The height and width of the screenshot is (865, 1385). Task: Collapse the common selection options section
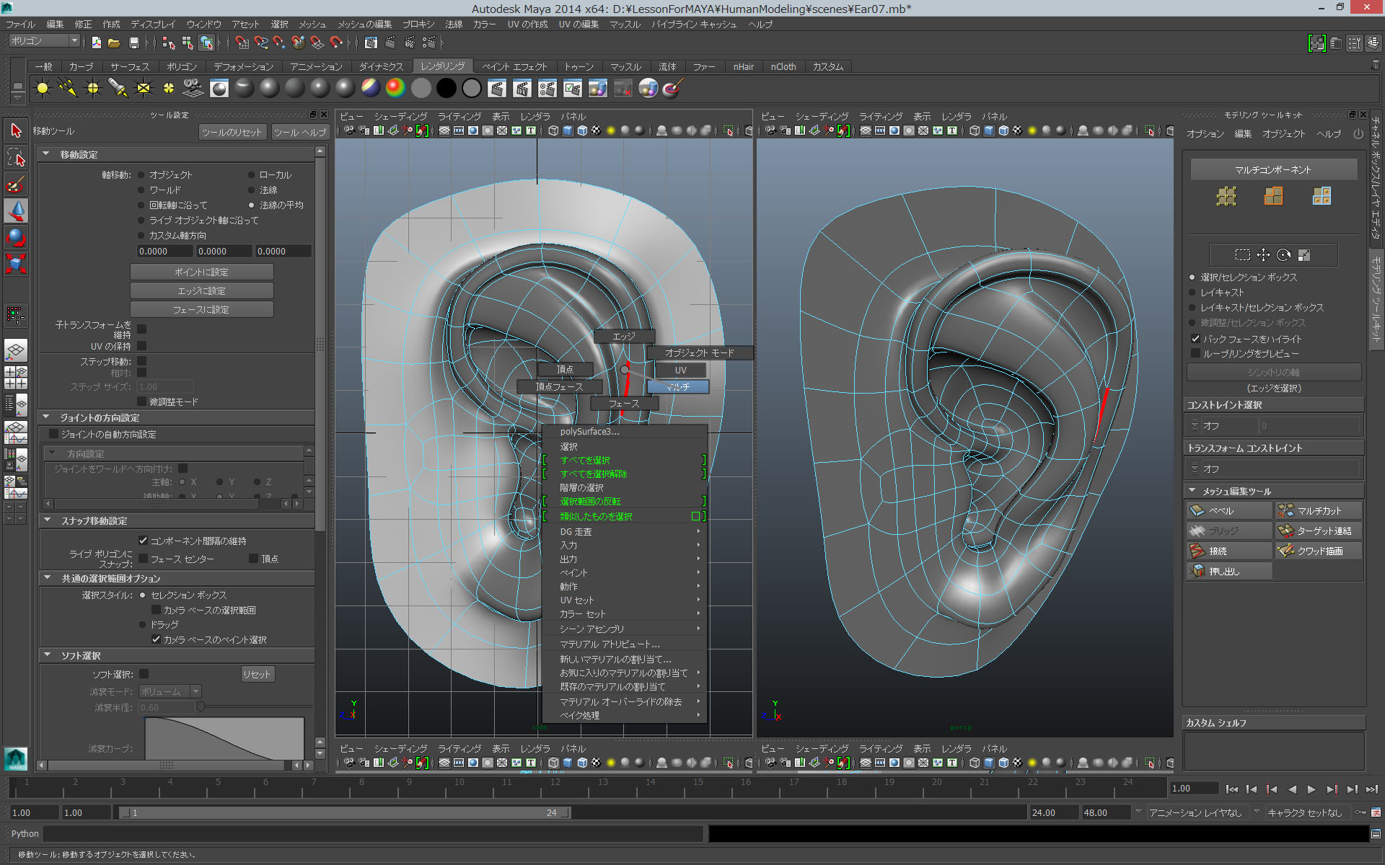pyautogui.click(x=47, y=578)
